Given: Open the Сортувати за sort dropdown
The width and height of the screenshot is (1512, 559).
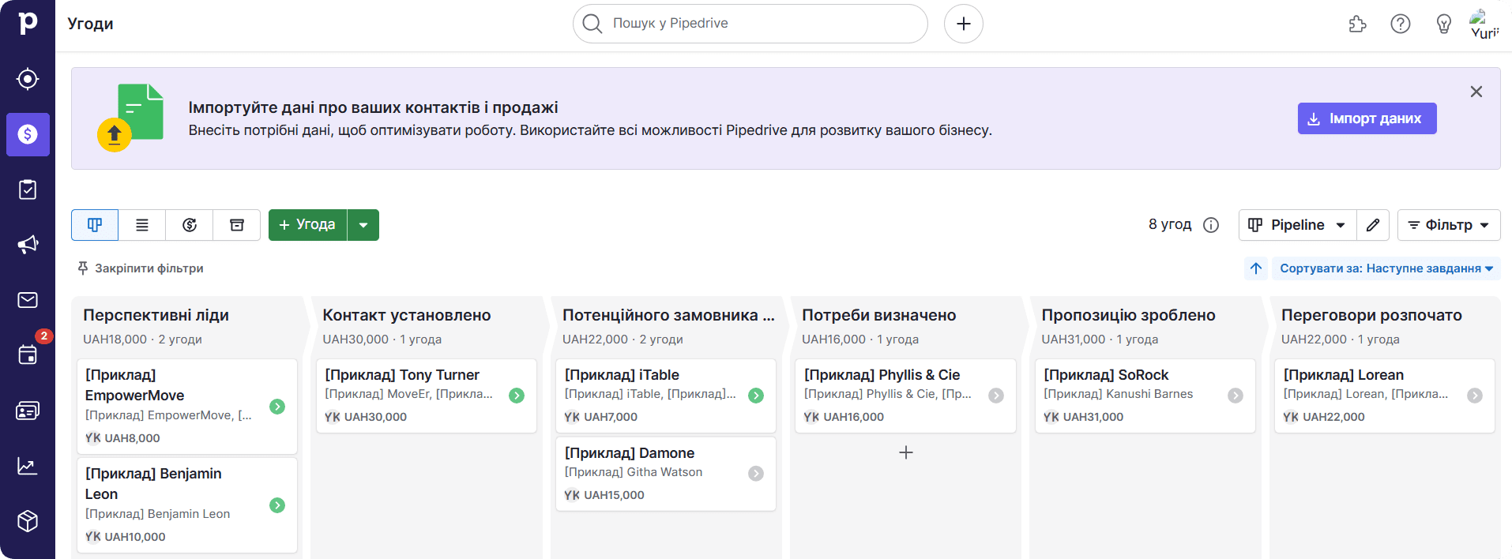Looking at the screenshot, I should (x=1386, y=268).
